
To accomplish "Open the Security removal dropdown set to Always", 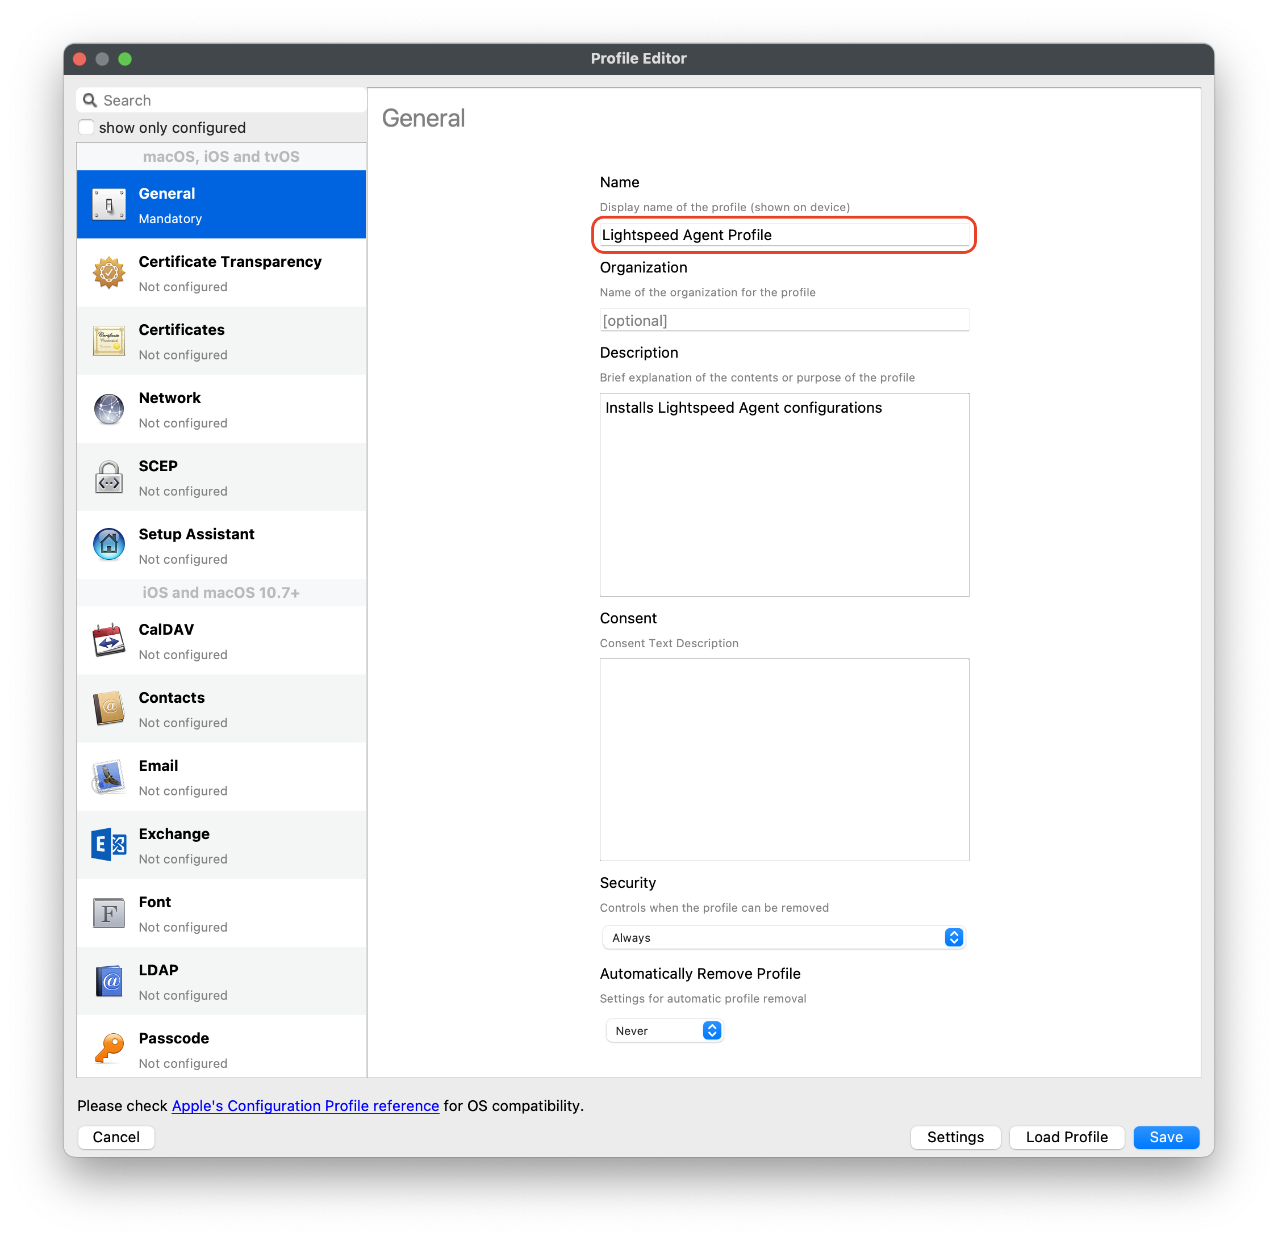I will 784,938.
